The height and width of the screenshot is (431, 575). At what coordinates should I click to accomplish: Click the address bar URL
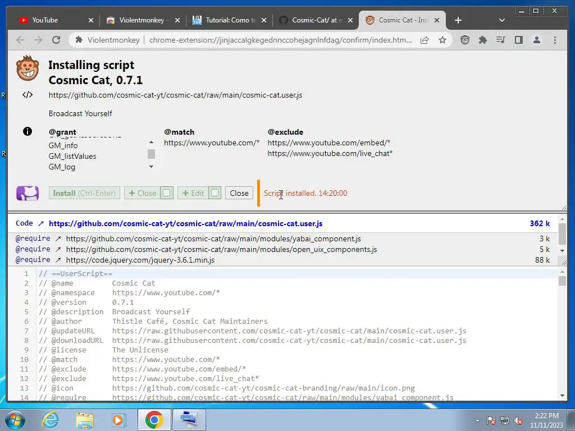[281, 40]
